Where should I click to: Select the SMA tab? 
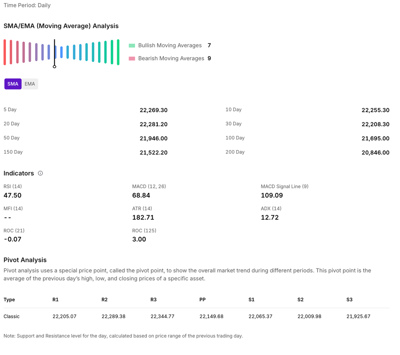pos(13,84)
